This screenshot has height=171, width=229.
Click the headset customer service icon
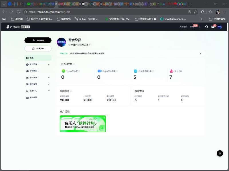point(206,27)
